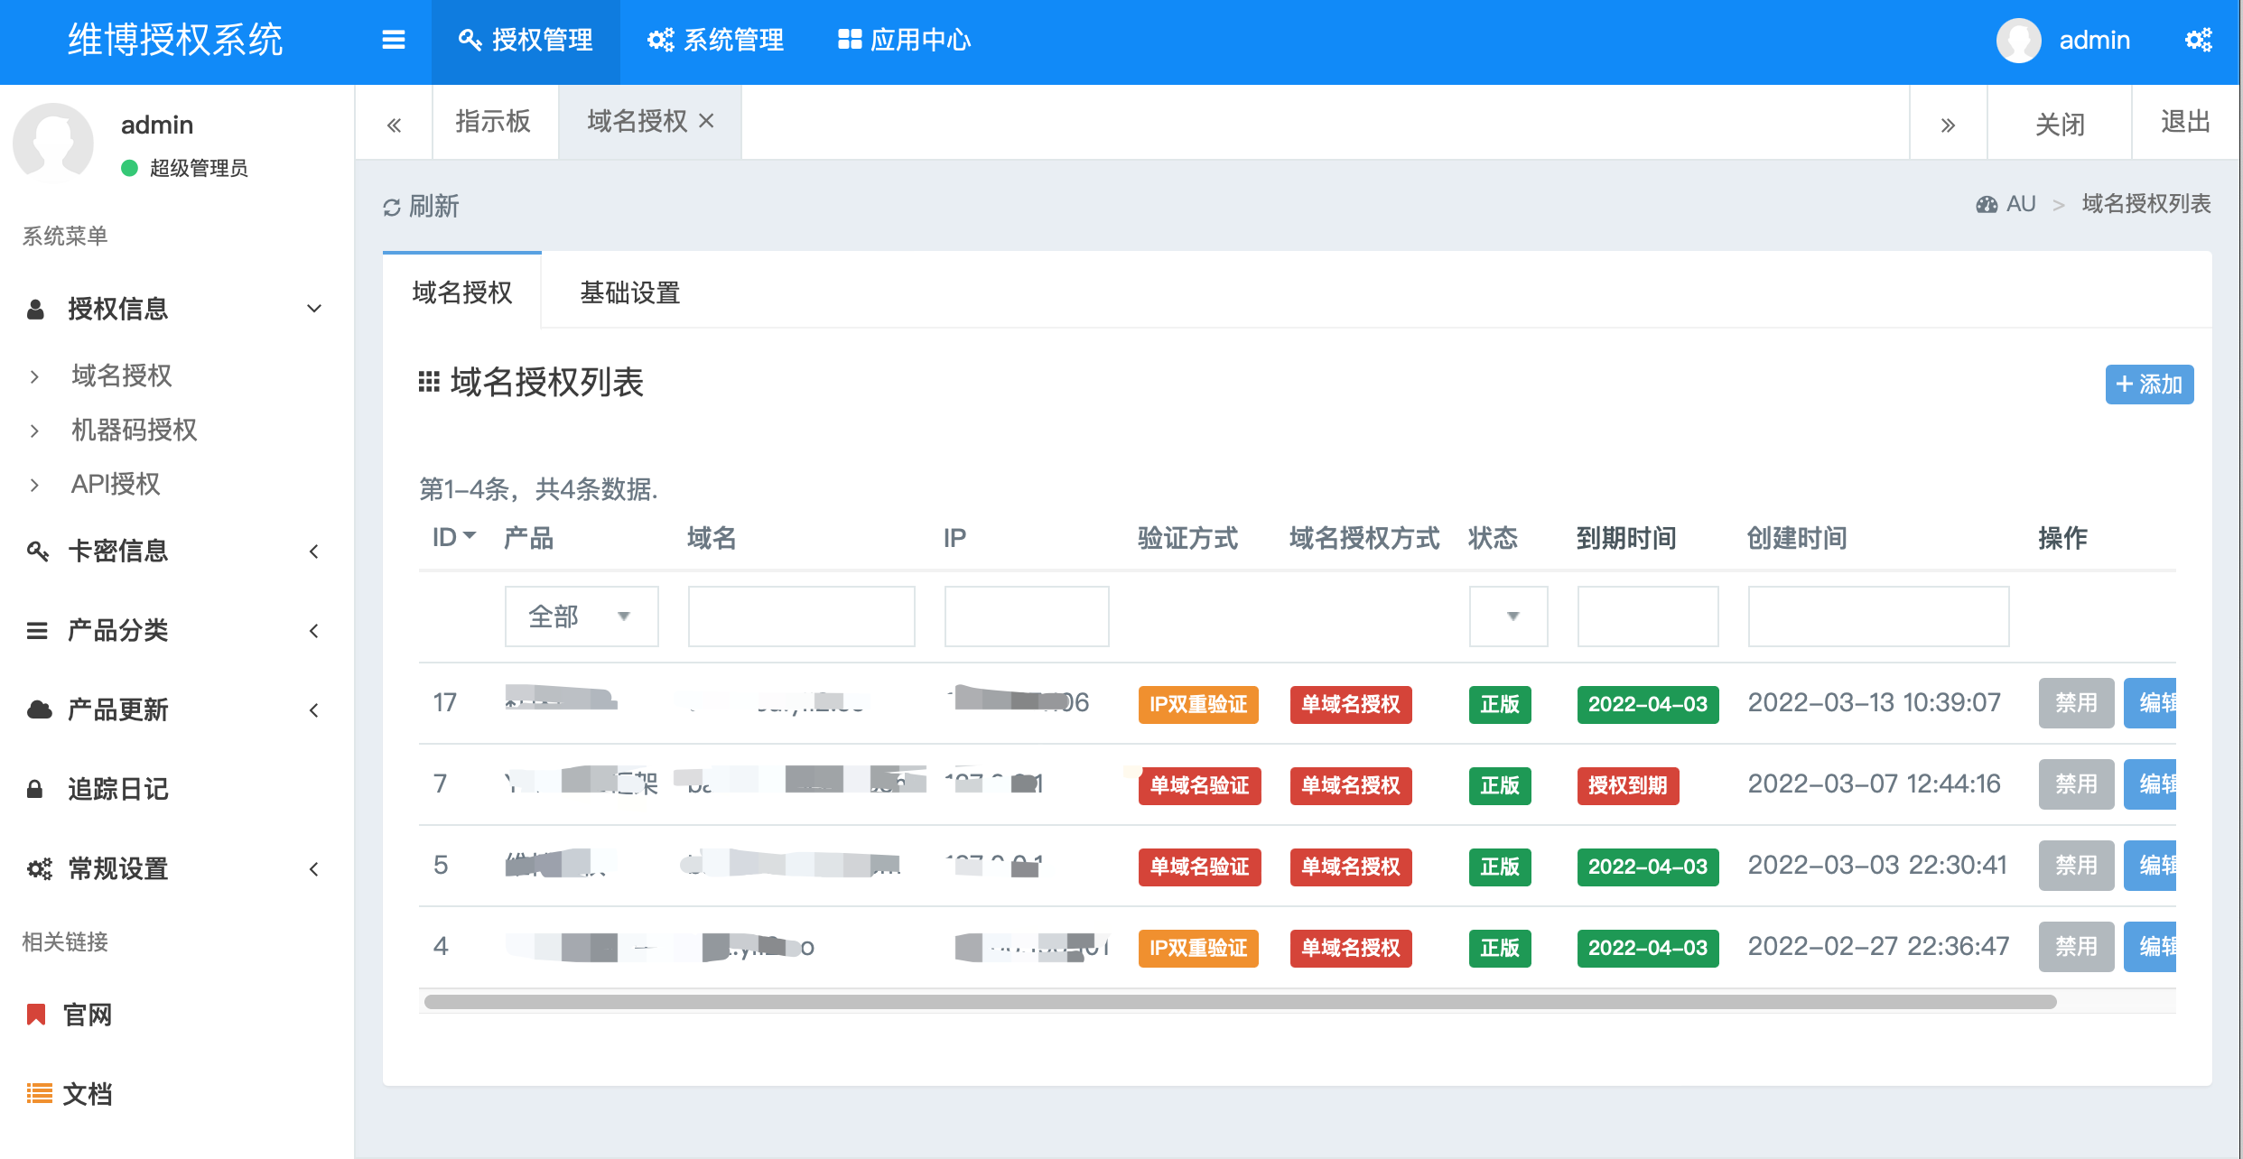The height and width of the screenshot is (1159, 2243).
Task: Switch to the 基础设置 tab
Action: [x=629, y=292]
